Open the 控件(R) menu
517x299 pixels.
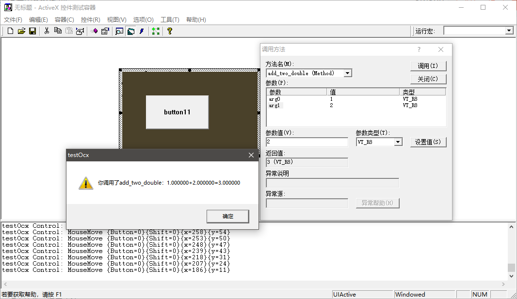coord(90,20)
